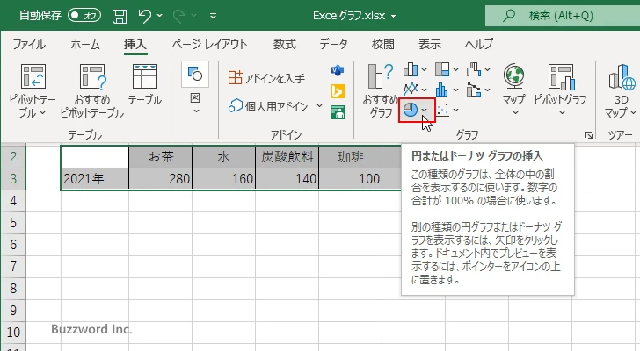This screenshot has height=351, width=640.
Task: Select cell containing 珈琲
Action: point(350,157)
